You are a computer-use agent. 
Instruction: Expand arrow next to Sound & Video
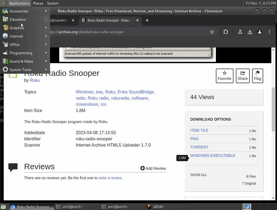click(46, 61)
